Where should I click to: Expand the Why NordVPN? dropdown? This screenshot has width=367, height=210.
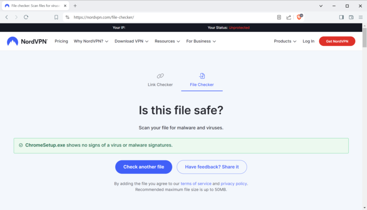pyautogui.click(x=91, y=42)
